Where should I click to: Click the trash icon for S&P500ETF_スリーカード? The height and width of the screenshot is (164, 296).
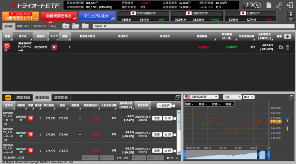(287, 47)
